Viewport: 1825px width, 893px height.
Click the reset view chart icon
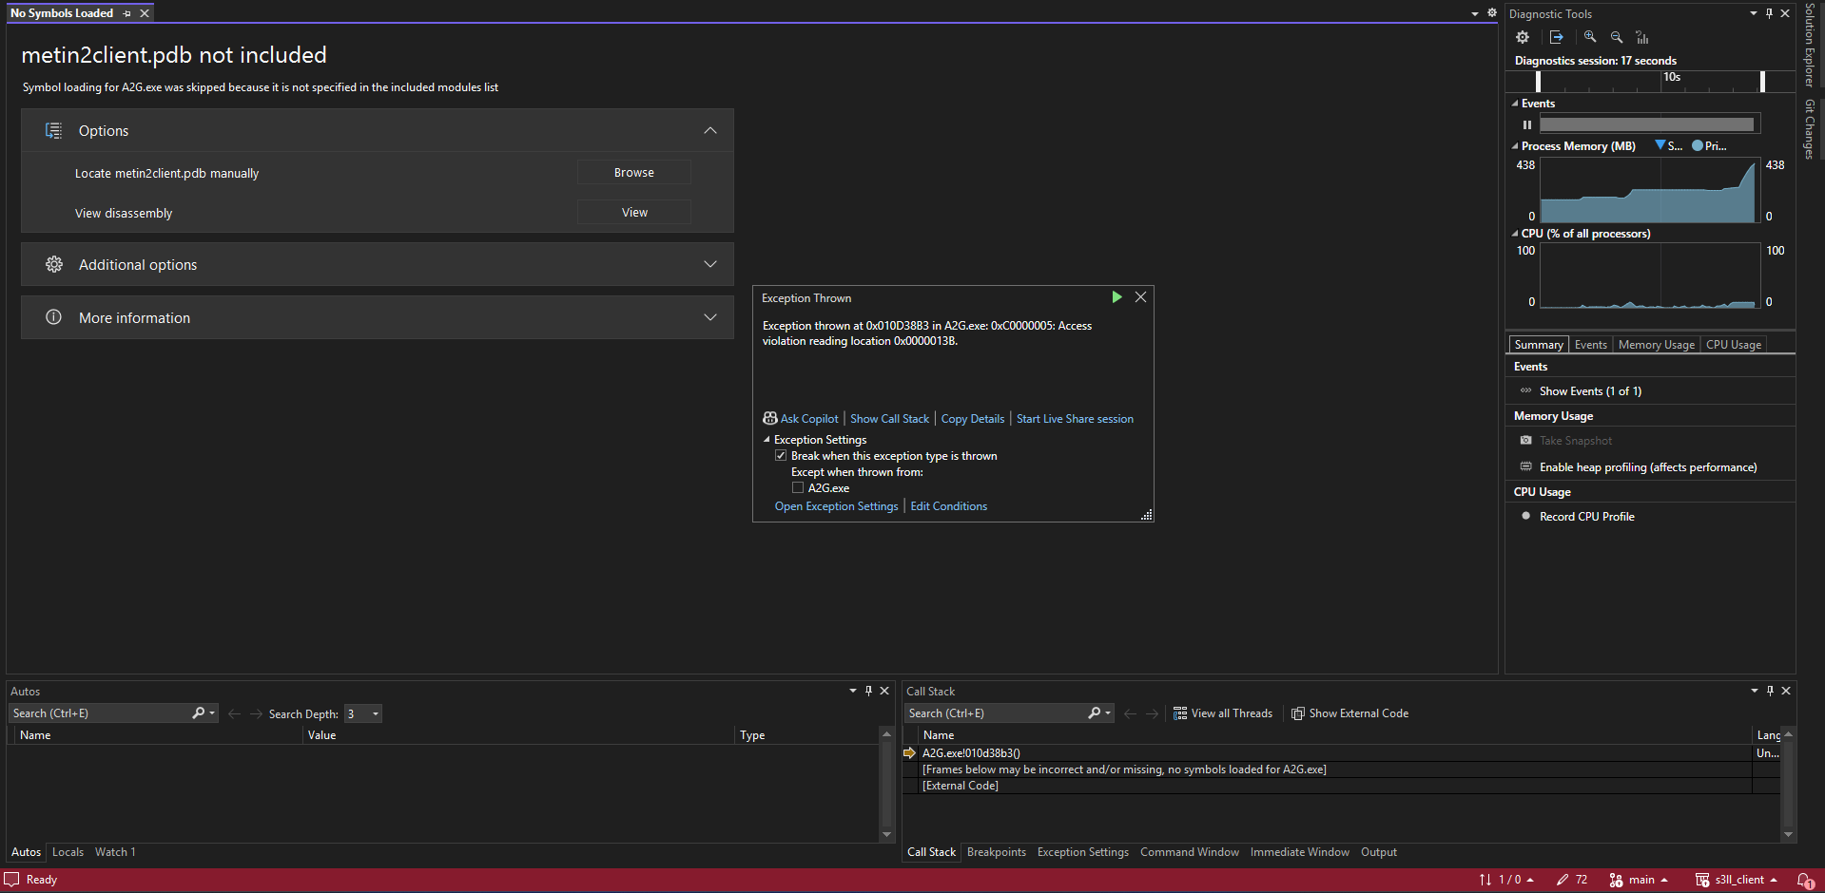[1642, 37]
